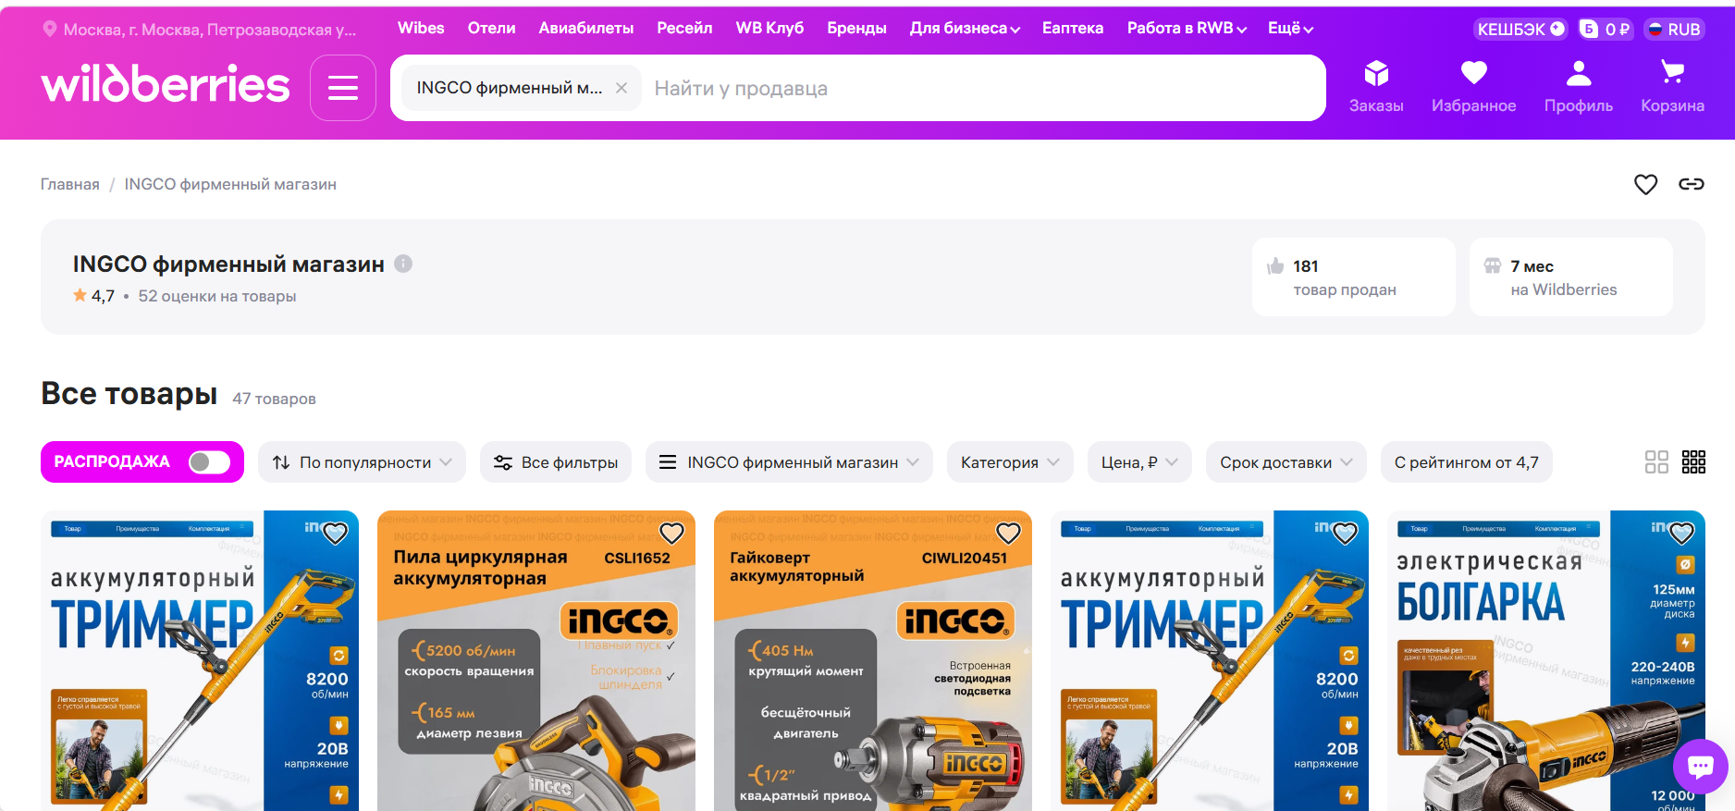Open the Отели top menu link

[491, 28]
